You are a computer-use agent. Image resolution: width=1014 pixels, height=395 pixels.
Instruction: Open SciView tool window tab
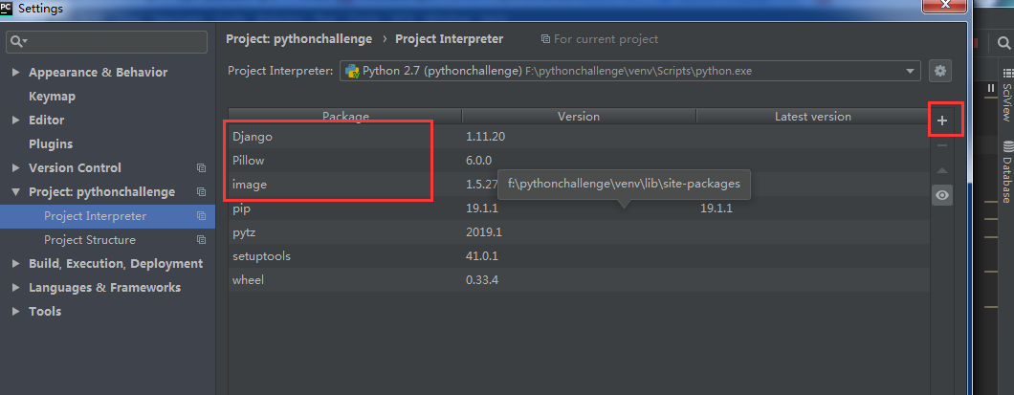coord(1007,95)
